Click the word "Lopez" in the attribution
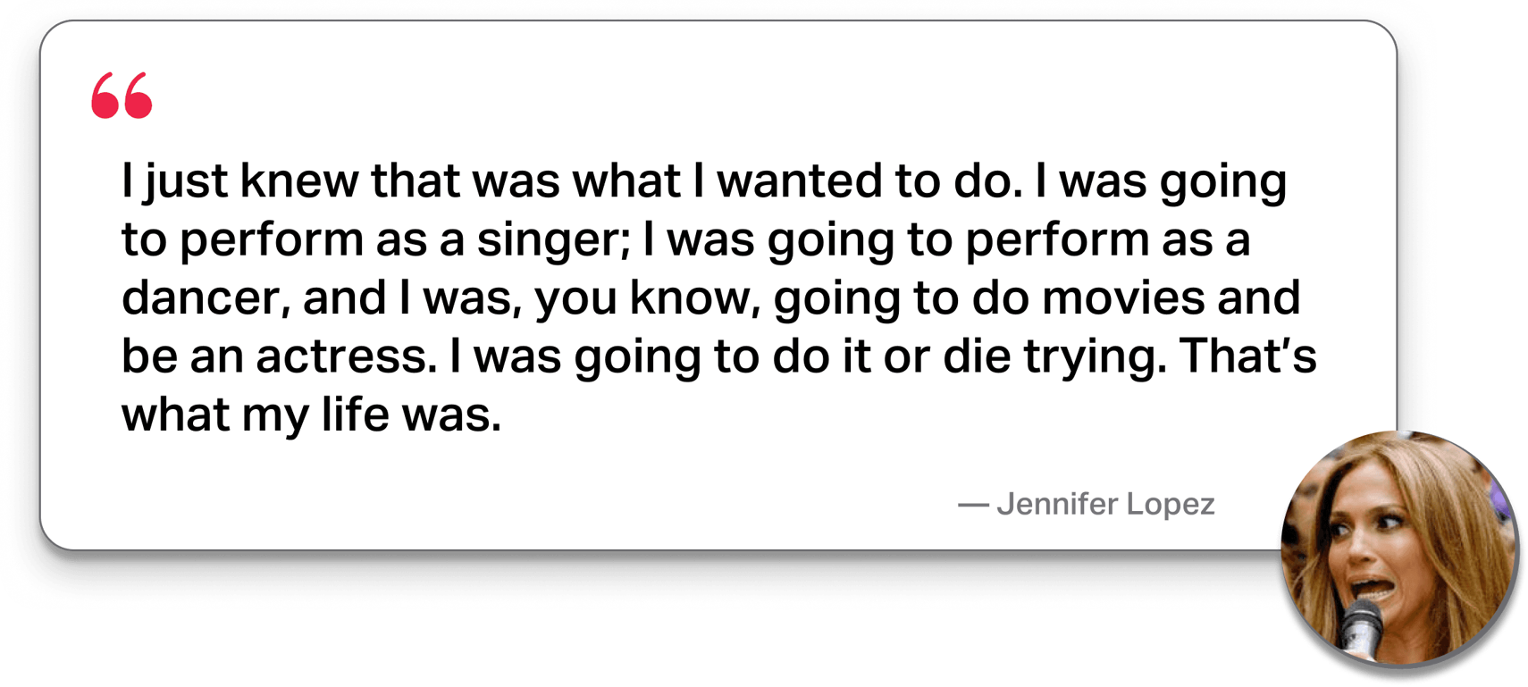This screenshot has width=1528, height=687. coord(1170,504)
